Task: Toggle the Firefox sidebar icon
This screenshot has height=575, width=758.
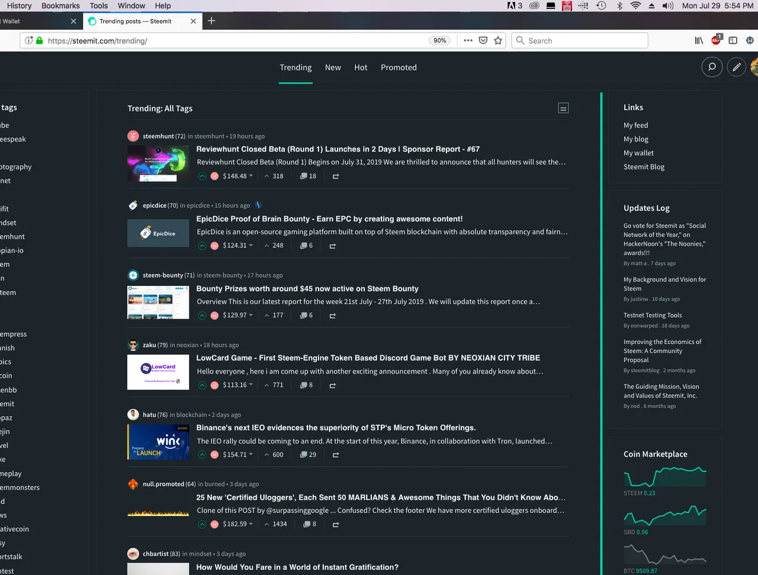Action: coord(733,40)
